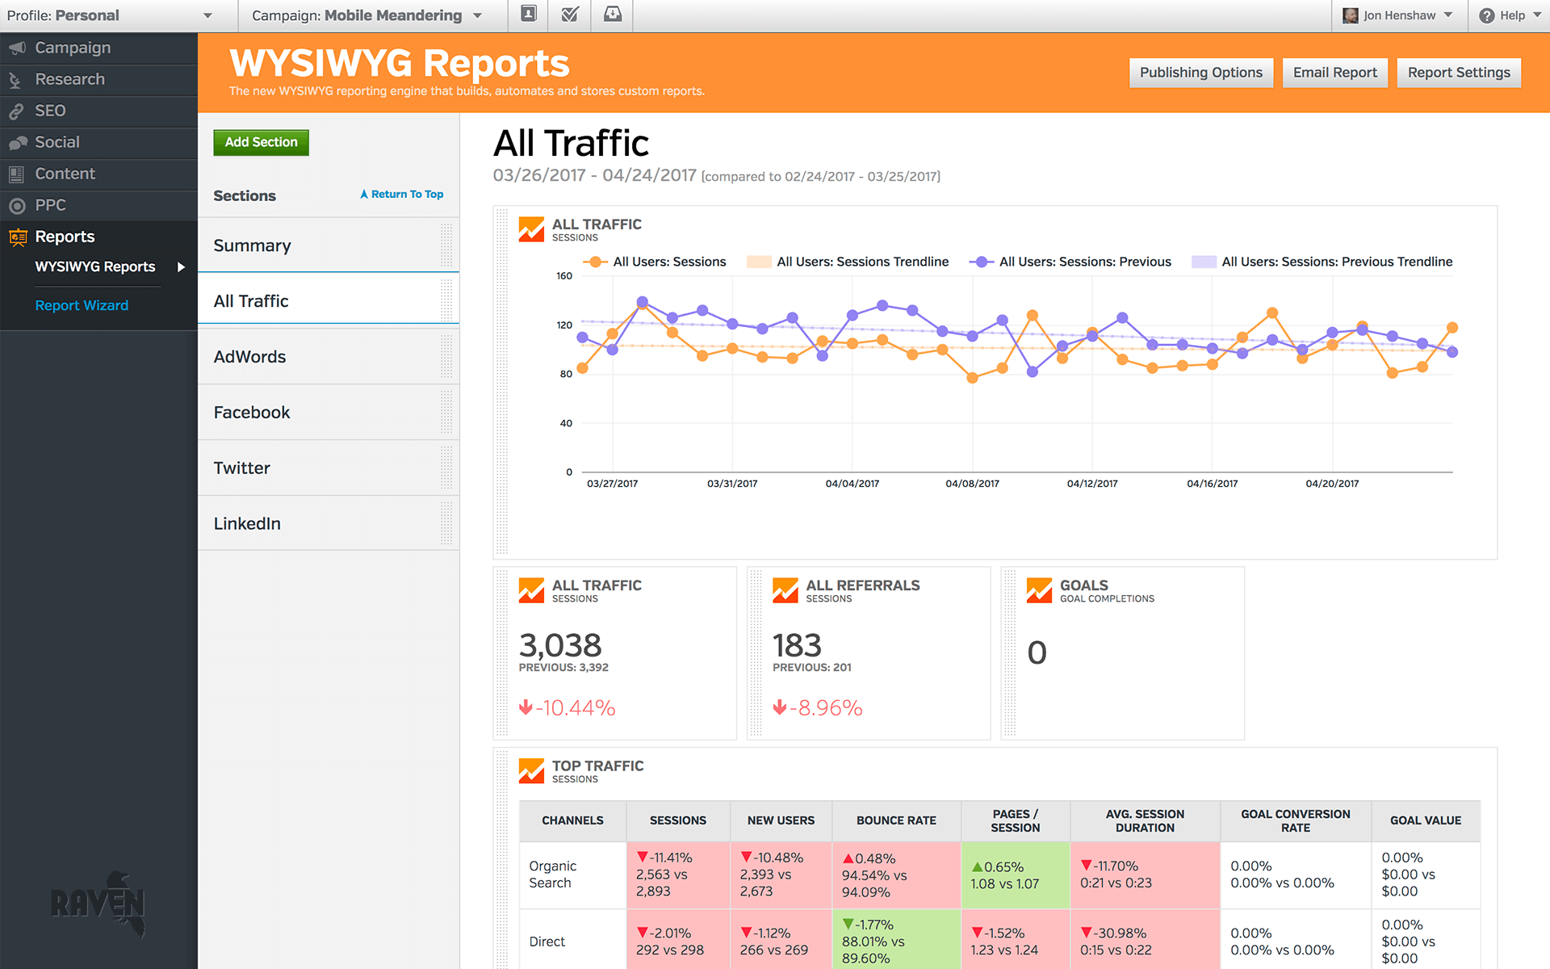Toggle All Users: Sessions legend series
This screenshot has width=1550, height=969.
pos(655,262)
